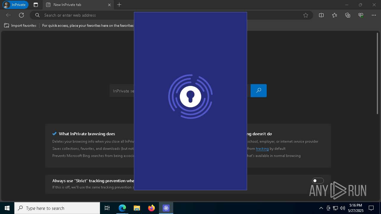Click the page vertical scrollbar

pos(378,73)
